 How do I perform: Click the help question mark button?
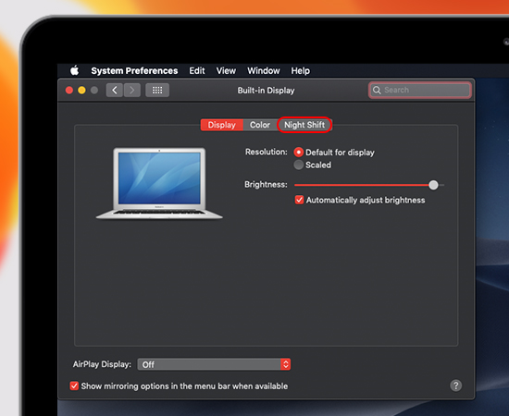coord(455,385)
